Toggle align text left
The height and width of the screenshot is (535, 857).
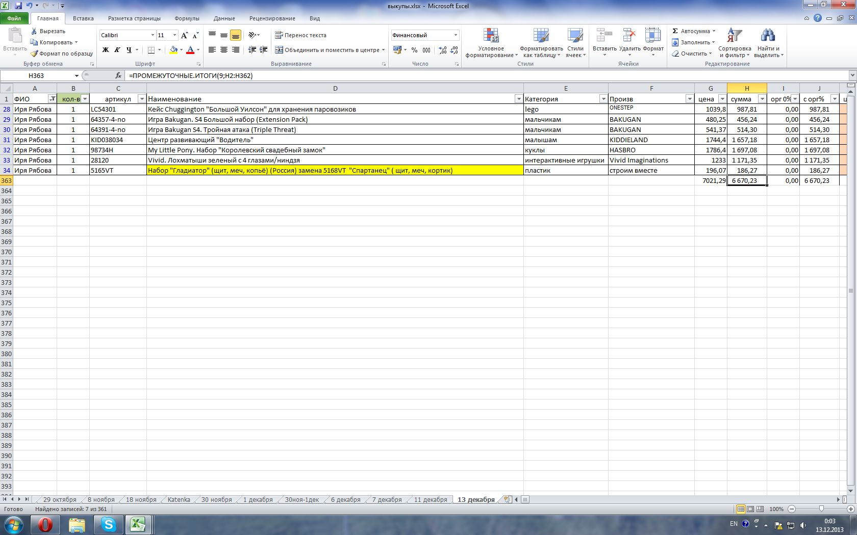[x=212, y=50]
